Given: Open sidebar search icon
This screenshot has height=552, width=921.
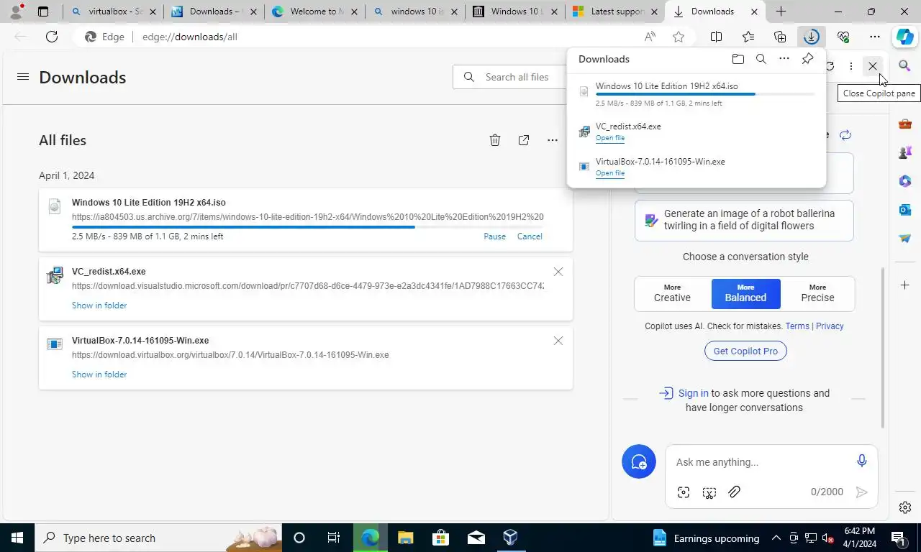Looking at the screenshot, I should click(905, 66).
